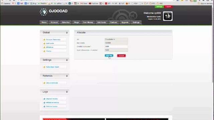This screenshot has width=214, height=120.
Task: Click icon beside Direct referrals
Action: click(44, 83)
